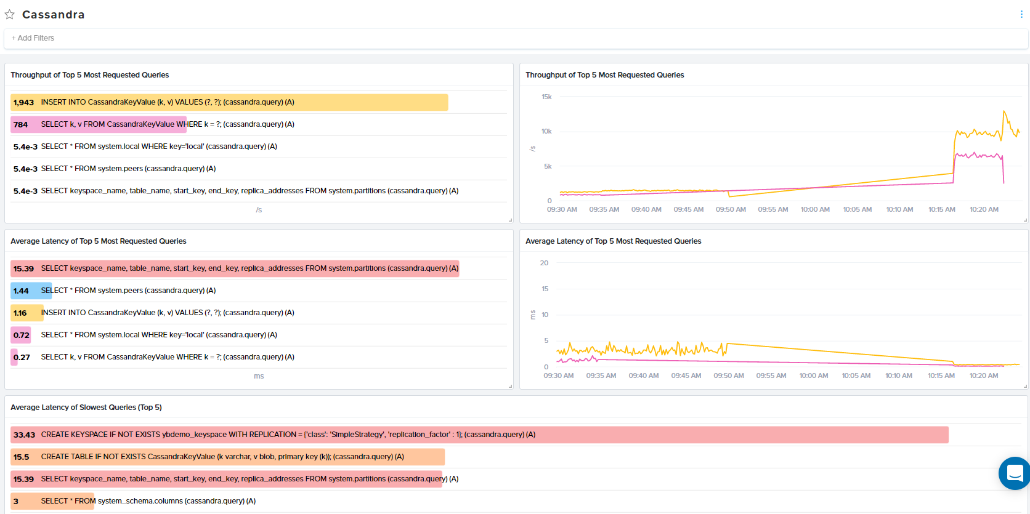Click the Throughput list panel title
The width and height of the screenshot is (1030, 514).
click(x=90, y=75)
